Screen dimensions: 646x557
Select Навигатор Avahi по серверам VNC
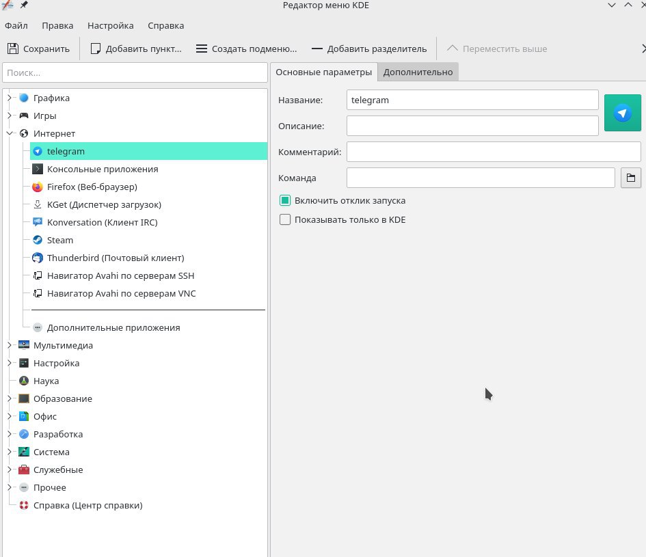pos(149,293)
